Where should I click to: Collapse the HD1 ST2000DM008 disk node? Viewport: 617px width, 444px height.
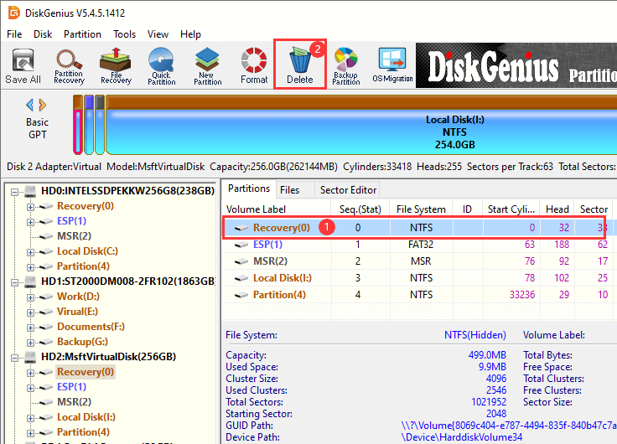(16, 281)
